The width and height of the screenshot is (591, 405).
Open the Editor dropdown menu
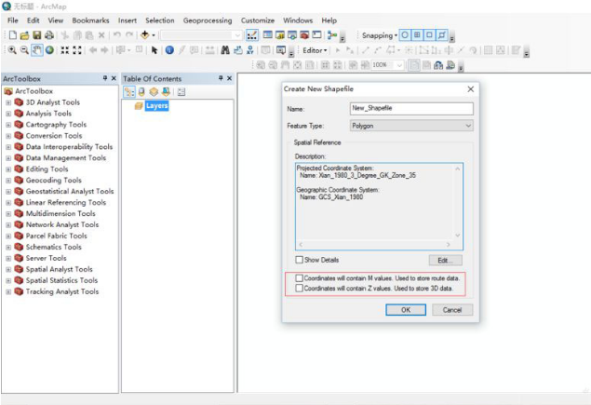315,50
